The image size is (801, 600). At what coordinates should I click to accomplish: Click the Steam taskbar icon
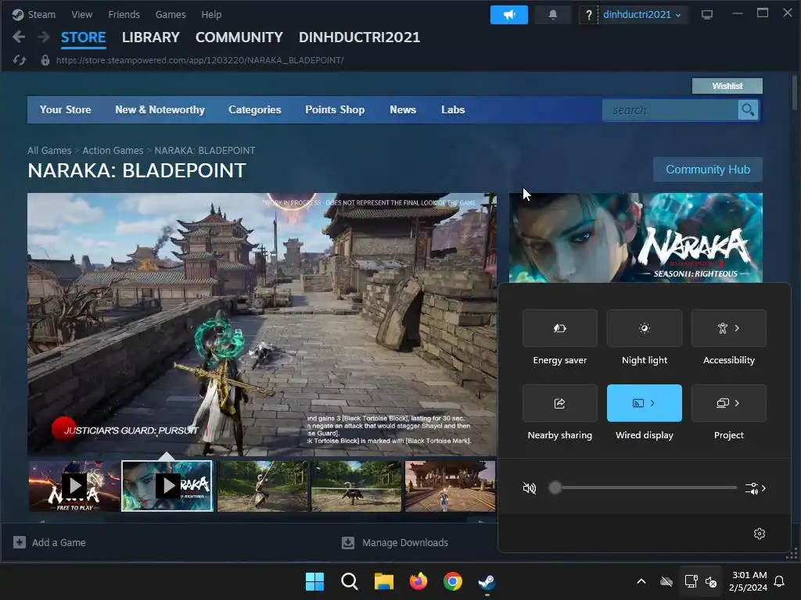tap(487, 581)
